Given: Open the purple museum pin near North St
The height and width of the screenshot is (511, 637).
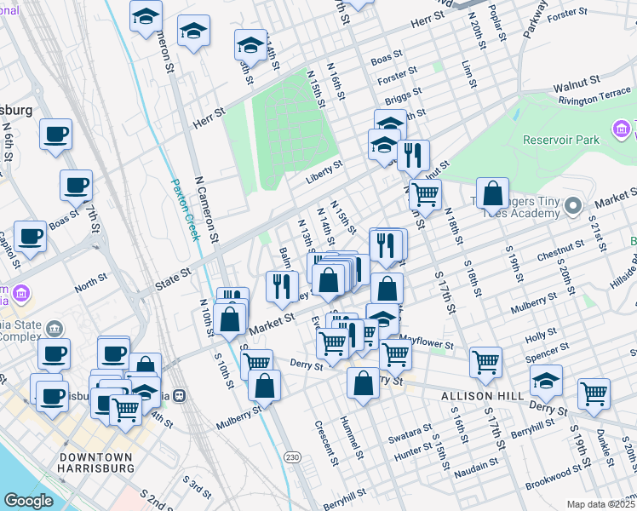Looking at the screenshot, I should tap(21, 294).
